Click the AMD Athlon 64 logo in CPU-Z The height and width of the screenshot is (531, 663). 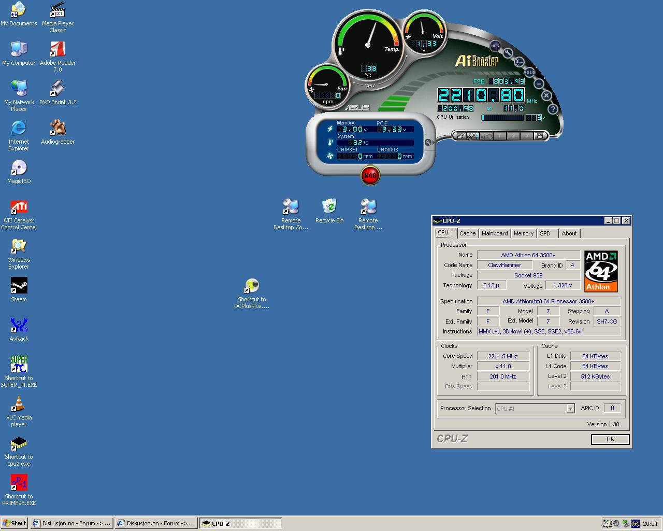[x=601, y=271]
